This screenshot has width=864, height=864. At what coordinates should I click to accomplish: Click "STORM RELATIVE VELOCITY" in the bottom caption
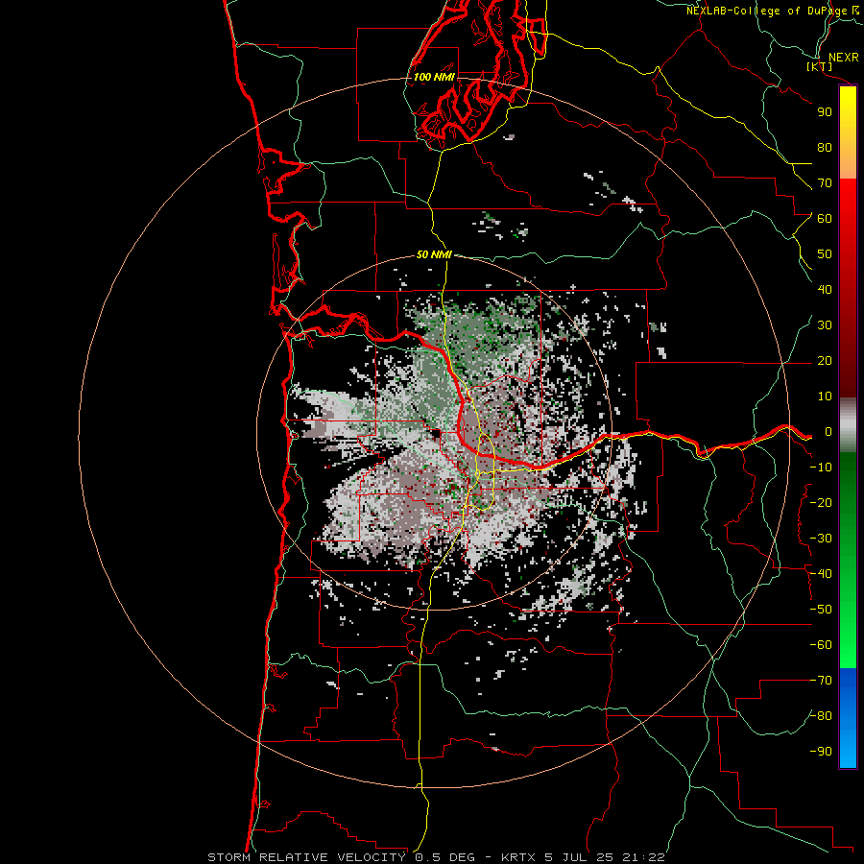[x=306, y=857]
